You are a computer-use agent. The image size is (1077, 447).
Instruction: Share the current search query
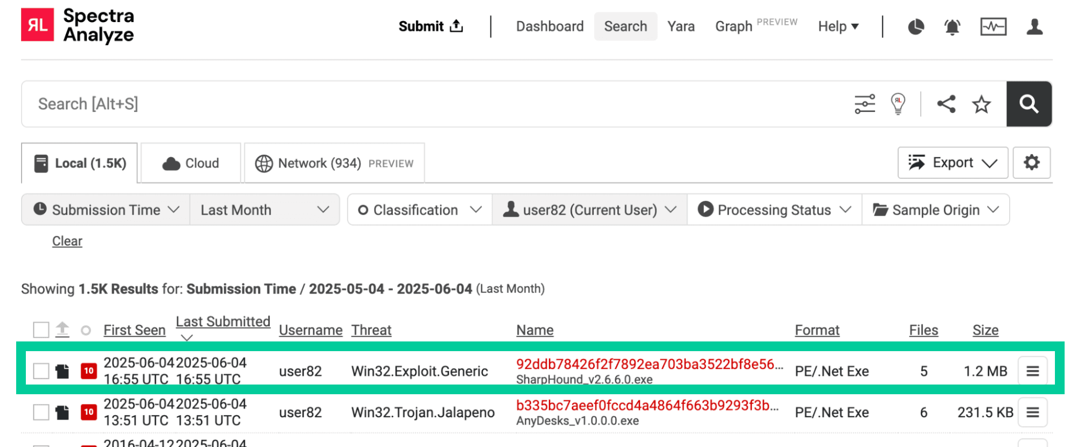pyautogui.click(x=946, y=104)
